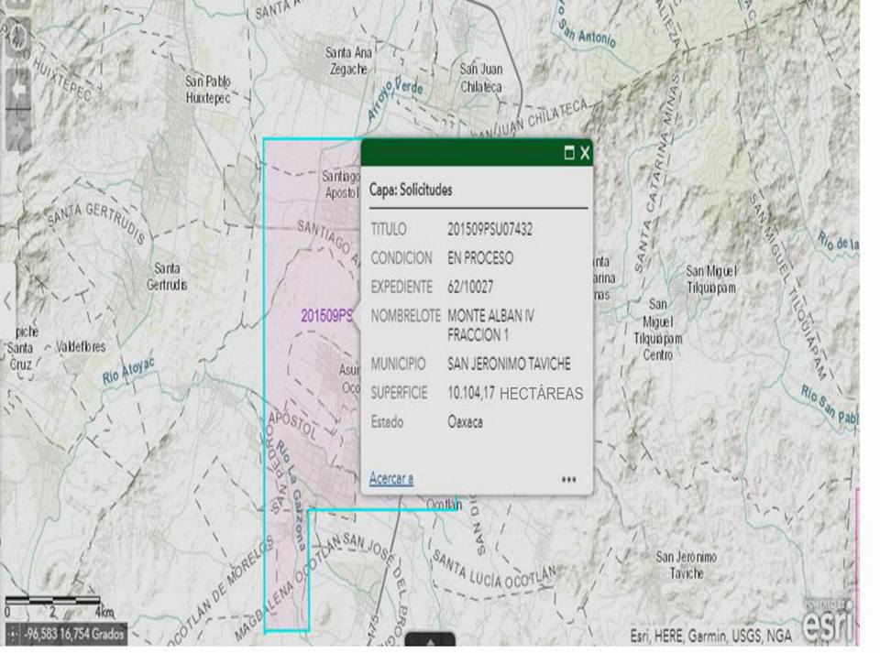Click the "Acercar a" zoom link
This screenshot has height=653, width=880.
tap(391, 478)
